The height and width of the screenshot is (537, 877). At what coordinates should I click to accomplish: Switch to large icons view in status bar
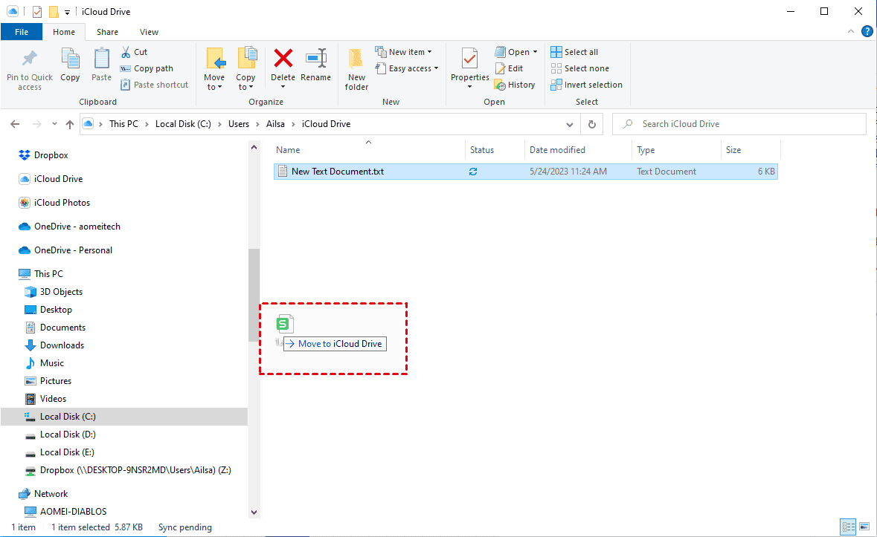tap(864, 527)
